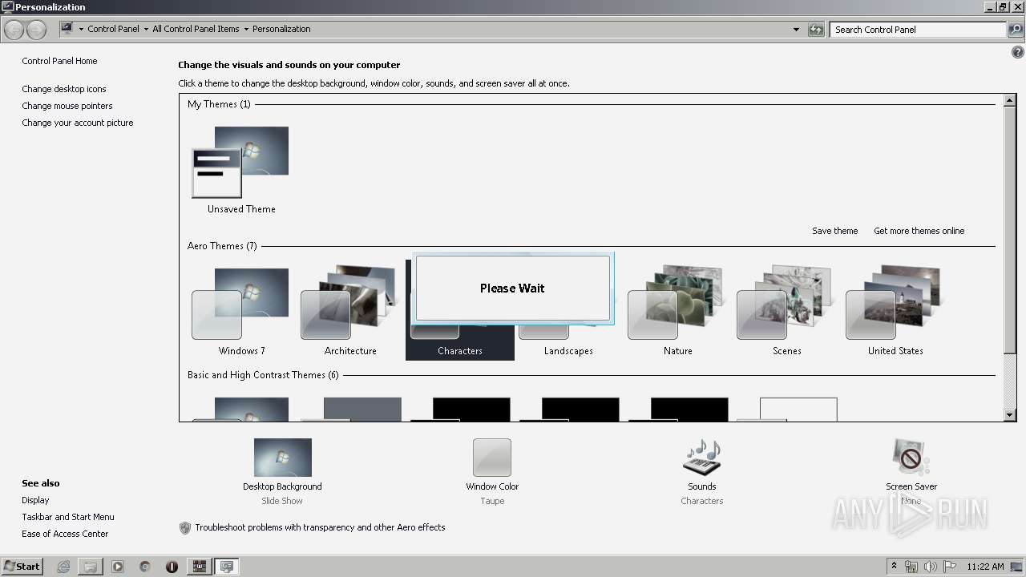Click the network tray icon
This screenshot has height=577, width=1026.
click(911, 567)
